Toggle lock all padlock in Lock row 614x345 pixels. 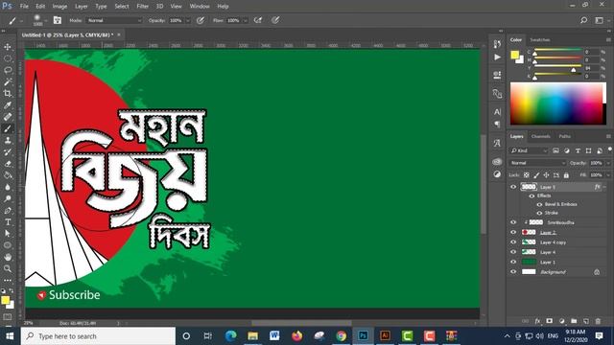point(566,175)
